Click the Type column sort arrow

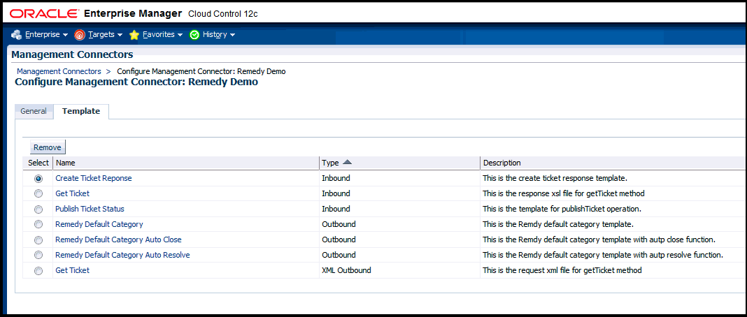(347, 162)
